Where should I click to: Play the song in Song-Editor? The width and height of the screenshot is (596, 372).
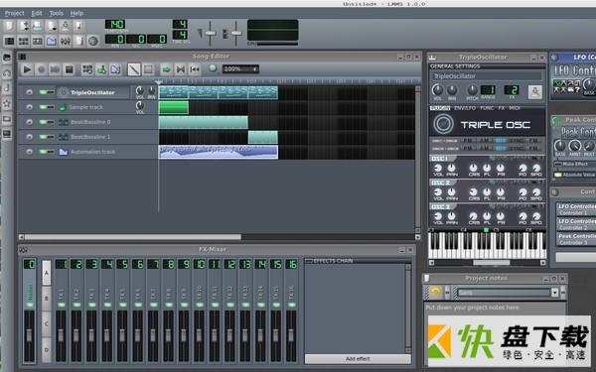click(x=27, y=69)
